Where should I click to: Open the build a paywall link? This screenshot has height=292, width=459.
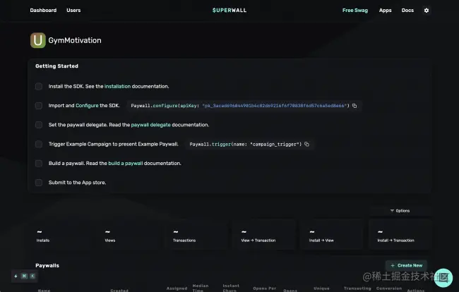tap(125, 164)
